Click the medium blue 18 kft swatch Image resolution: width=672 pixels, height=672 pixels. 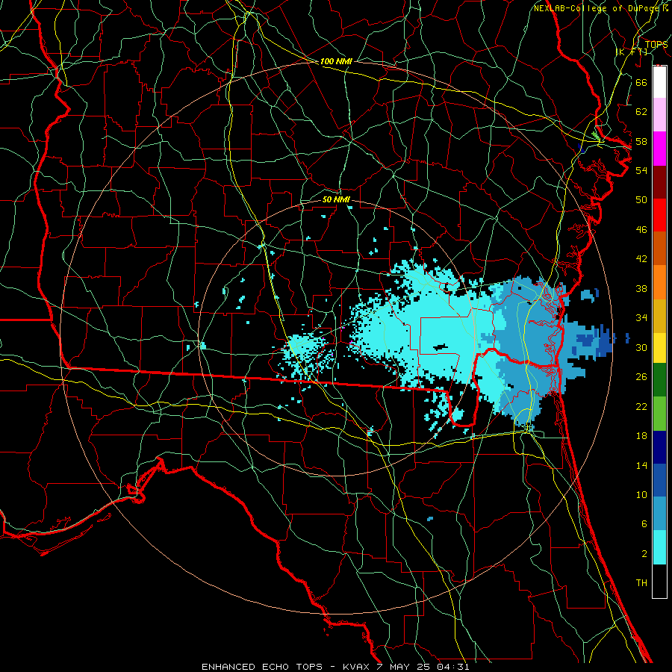click(659, 480)
